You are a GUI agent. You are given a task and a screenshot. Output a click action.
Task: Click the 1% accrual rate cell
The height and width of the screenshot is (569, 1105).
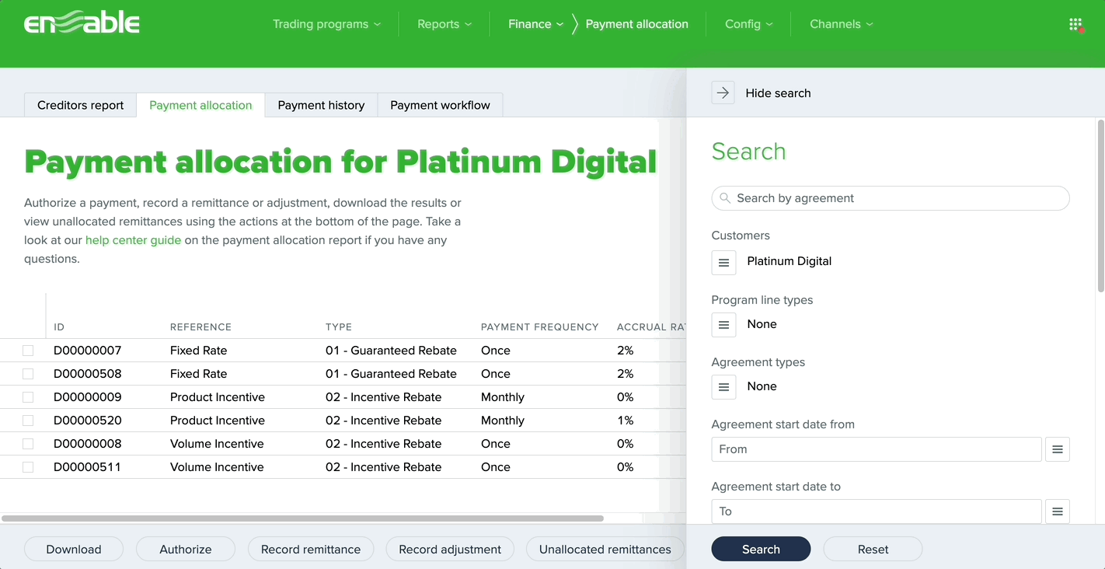pyautogui.click(x=626, y=421)
